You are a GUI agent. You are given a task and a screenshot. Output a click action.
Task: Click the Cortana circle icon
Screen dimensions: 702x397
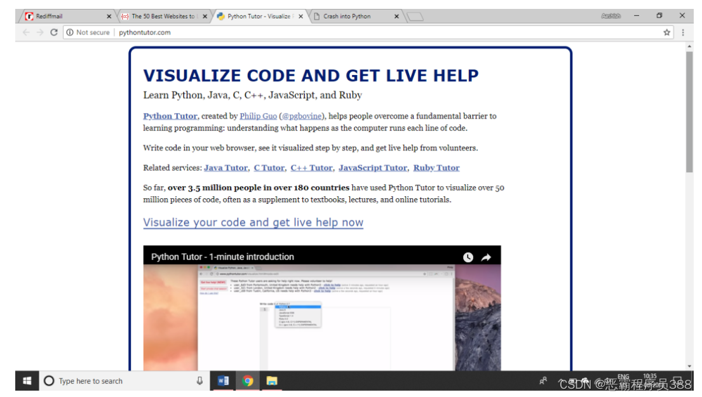pos(49,381)
